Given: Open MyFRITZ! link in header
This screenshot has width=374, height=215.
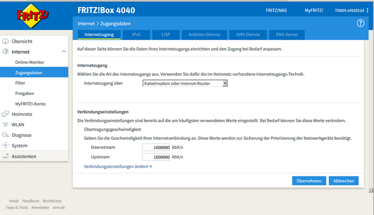Looking at the screenshot, I should 314,10.
